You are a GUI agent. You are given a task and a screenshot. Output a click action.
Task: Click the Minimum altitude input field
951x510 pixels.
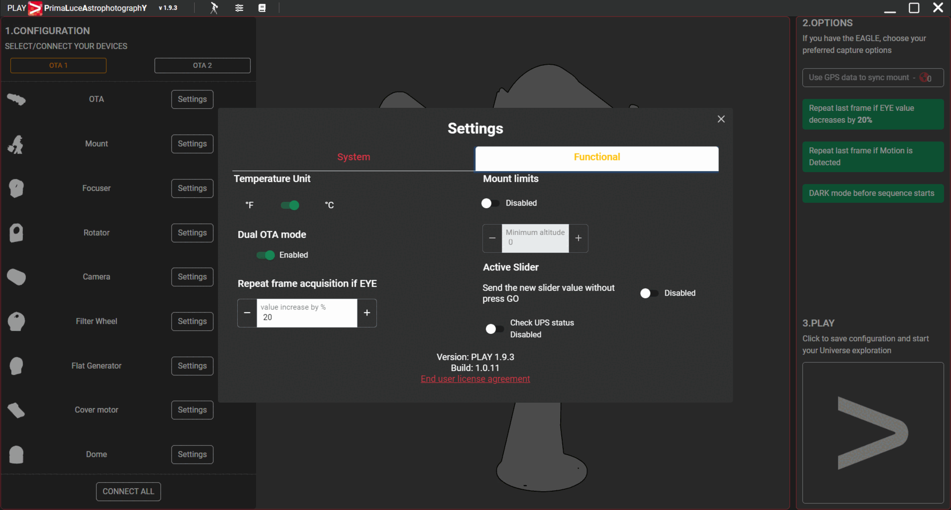(x=535, y=238)
